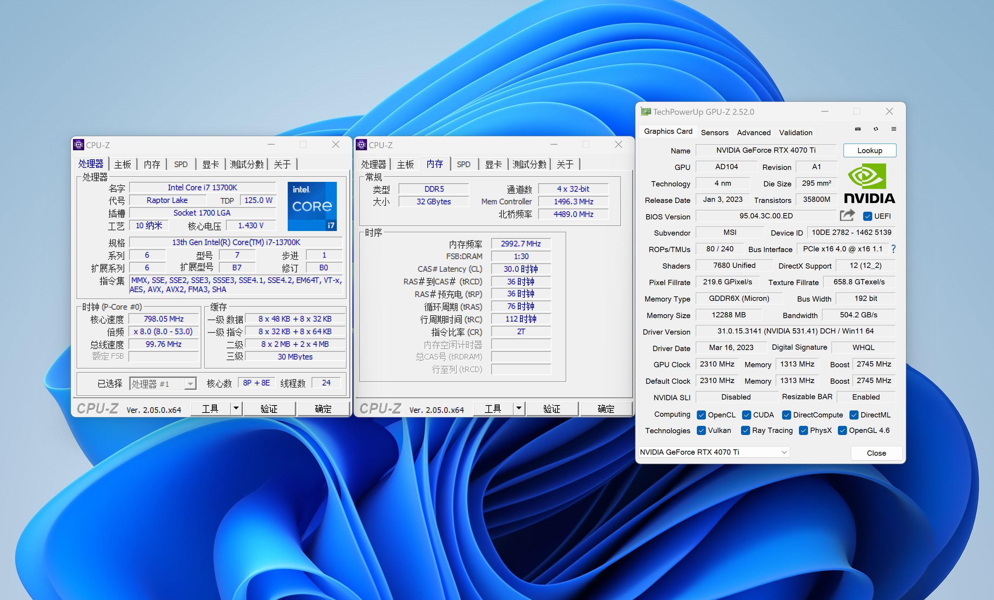Click 工具 button in left CPU-Z
Screen dimensions: 994x600
(210, 409)
